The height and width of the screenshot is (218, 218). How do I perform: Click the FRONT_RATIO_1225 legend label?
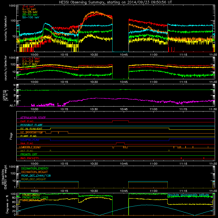coord(35,198)
